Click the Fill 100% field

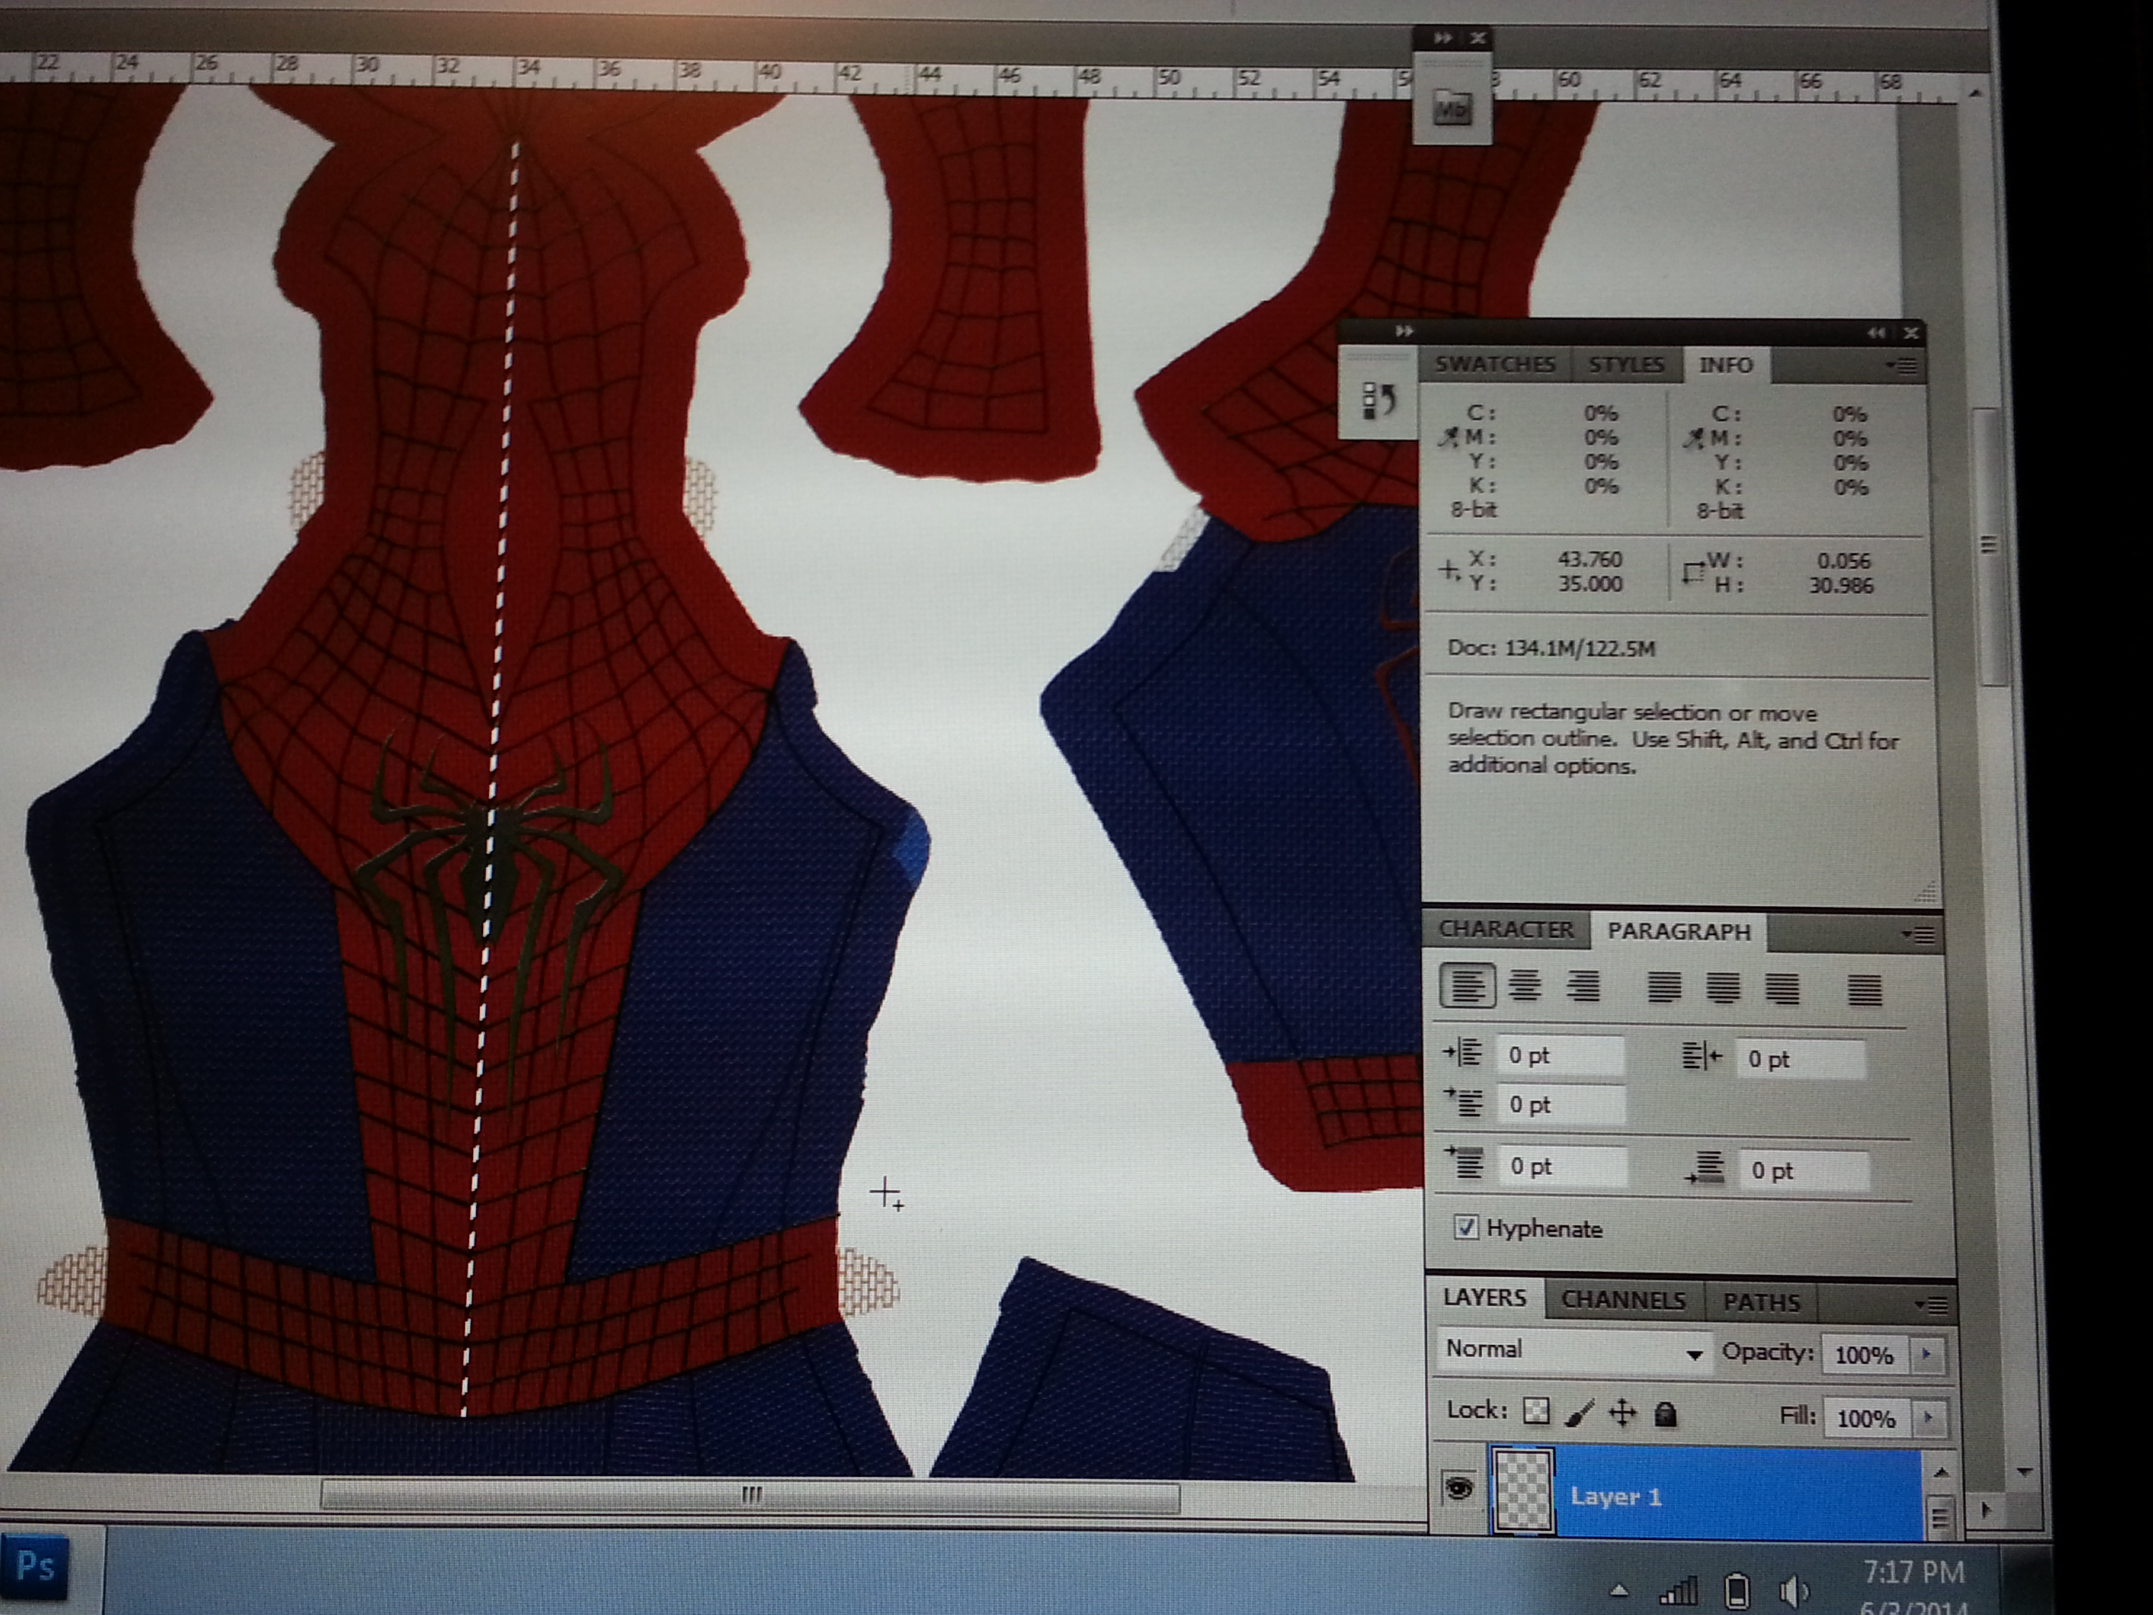1866,1417
